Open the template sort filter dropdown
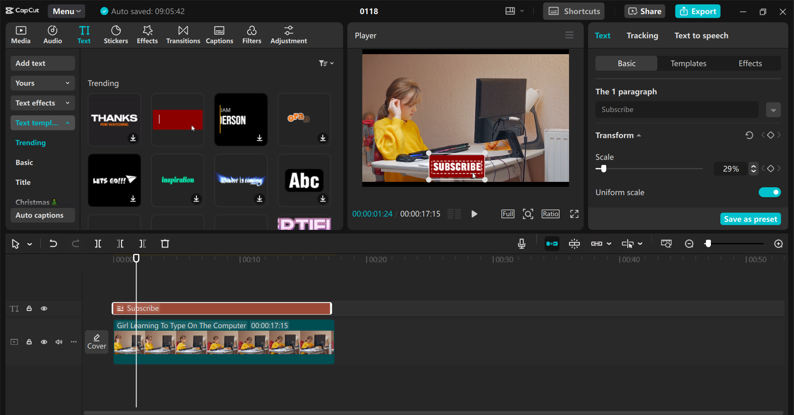The height and width of the screenshot is (415, 794). [x=326, y=63]
